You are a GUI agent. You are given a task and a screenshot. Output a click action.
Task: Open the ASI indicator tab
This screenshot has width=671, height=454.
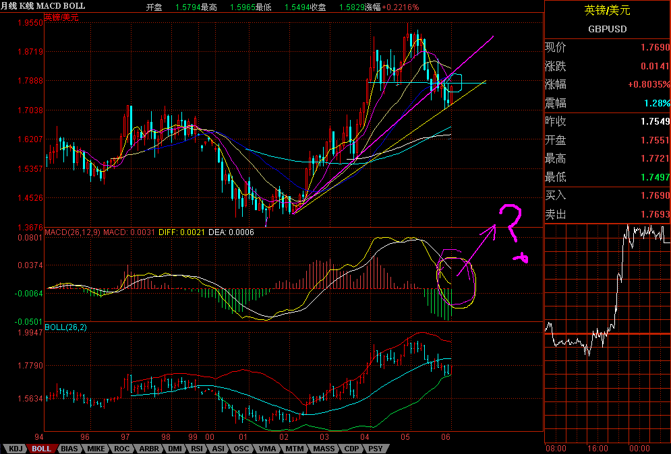pyautogui.click(x=218, y=449)
